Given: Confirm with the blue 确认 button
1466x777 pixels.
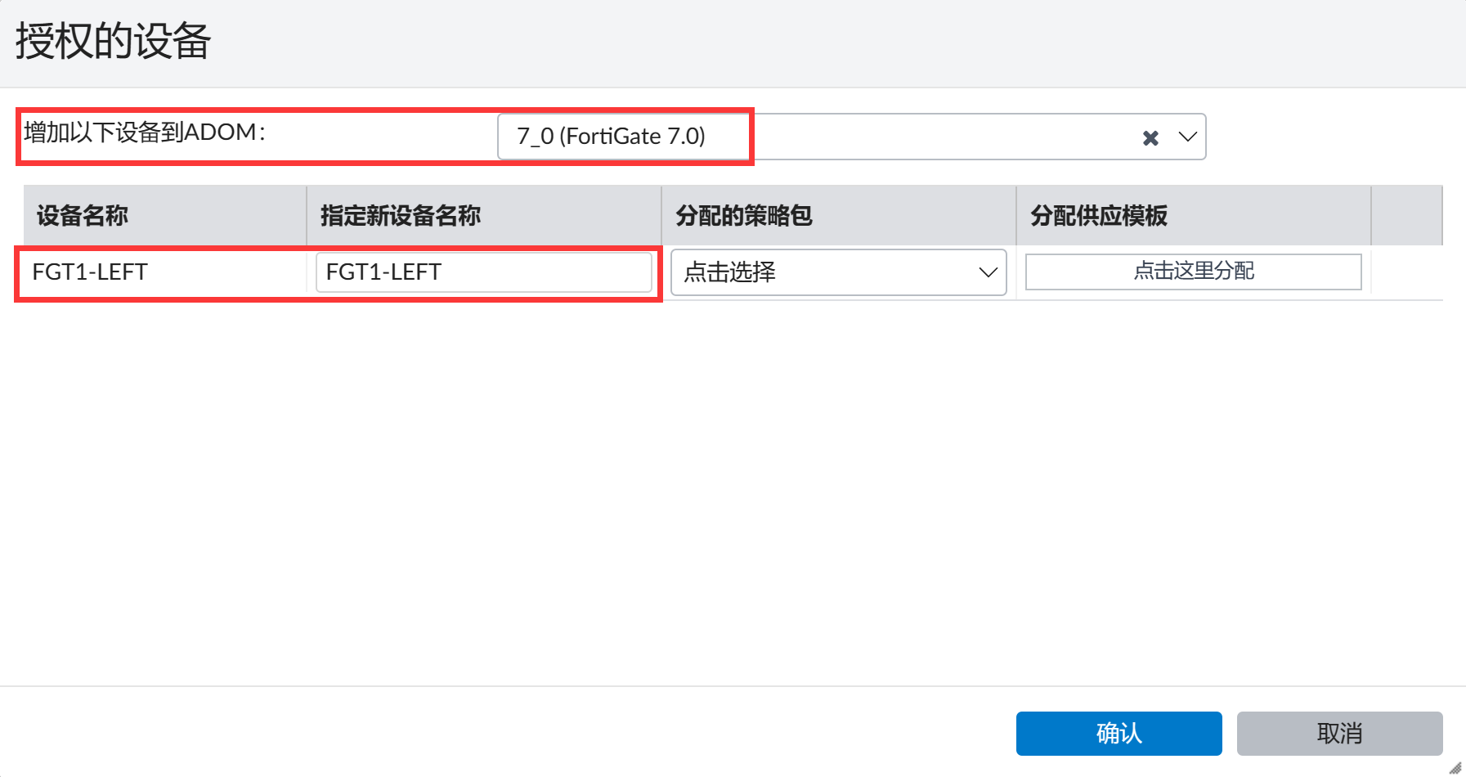Looking at the screenshot, I should [1119, 734].
